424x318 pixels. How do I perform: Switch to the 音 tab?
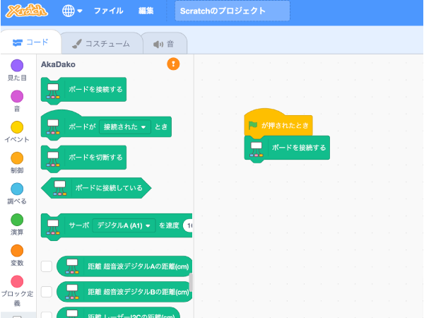point(164,44)
